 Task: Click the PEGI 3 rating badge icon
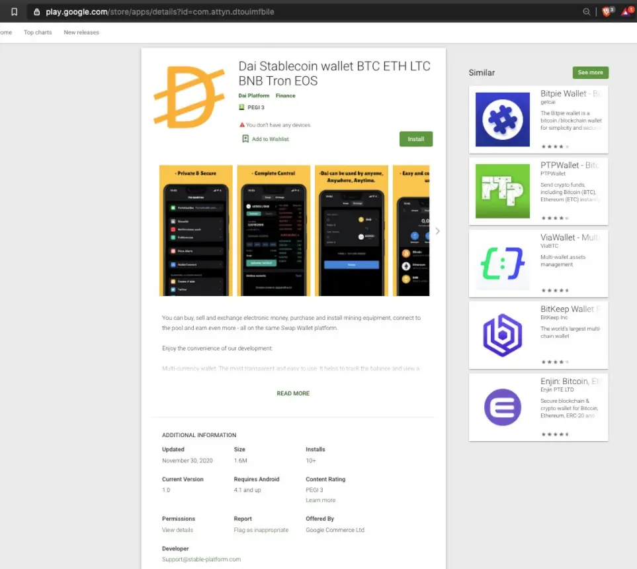[x=241, y=107]
